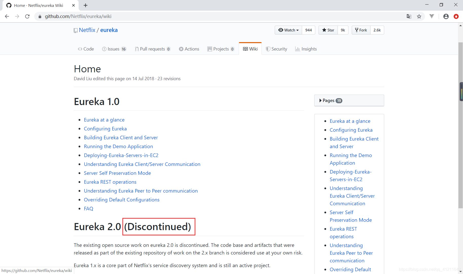463x274 pixels.
Task: Click the Home page title
Action: point(87,69)
